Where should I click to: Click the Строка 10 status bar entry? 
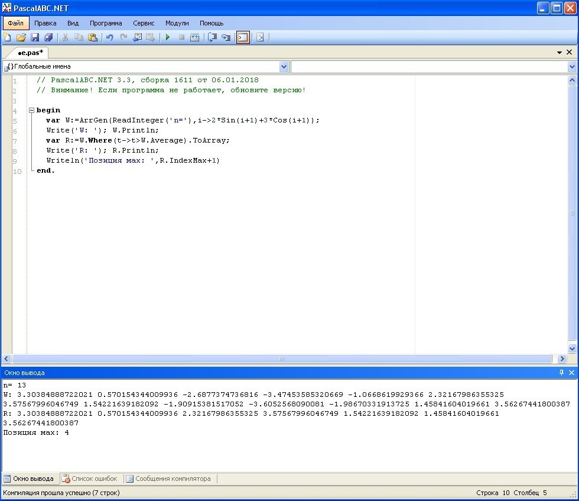click(x=493, y=493)
